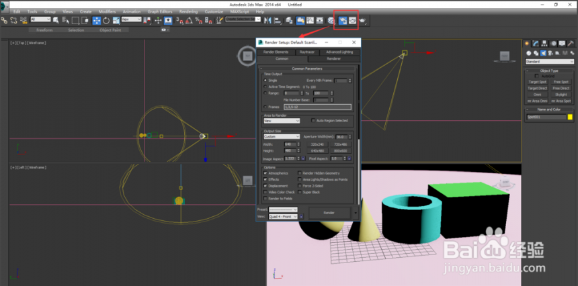Click yellow object color swatch
Viewport: 578px width, 286px height.
[x=570, y=117]
